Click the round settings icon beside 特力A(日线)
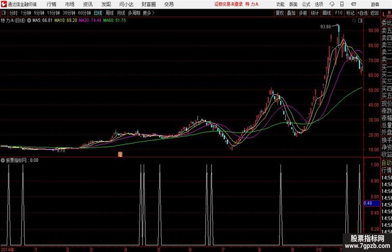 29,21
